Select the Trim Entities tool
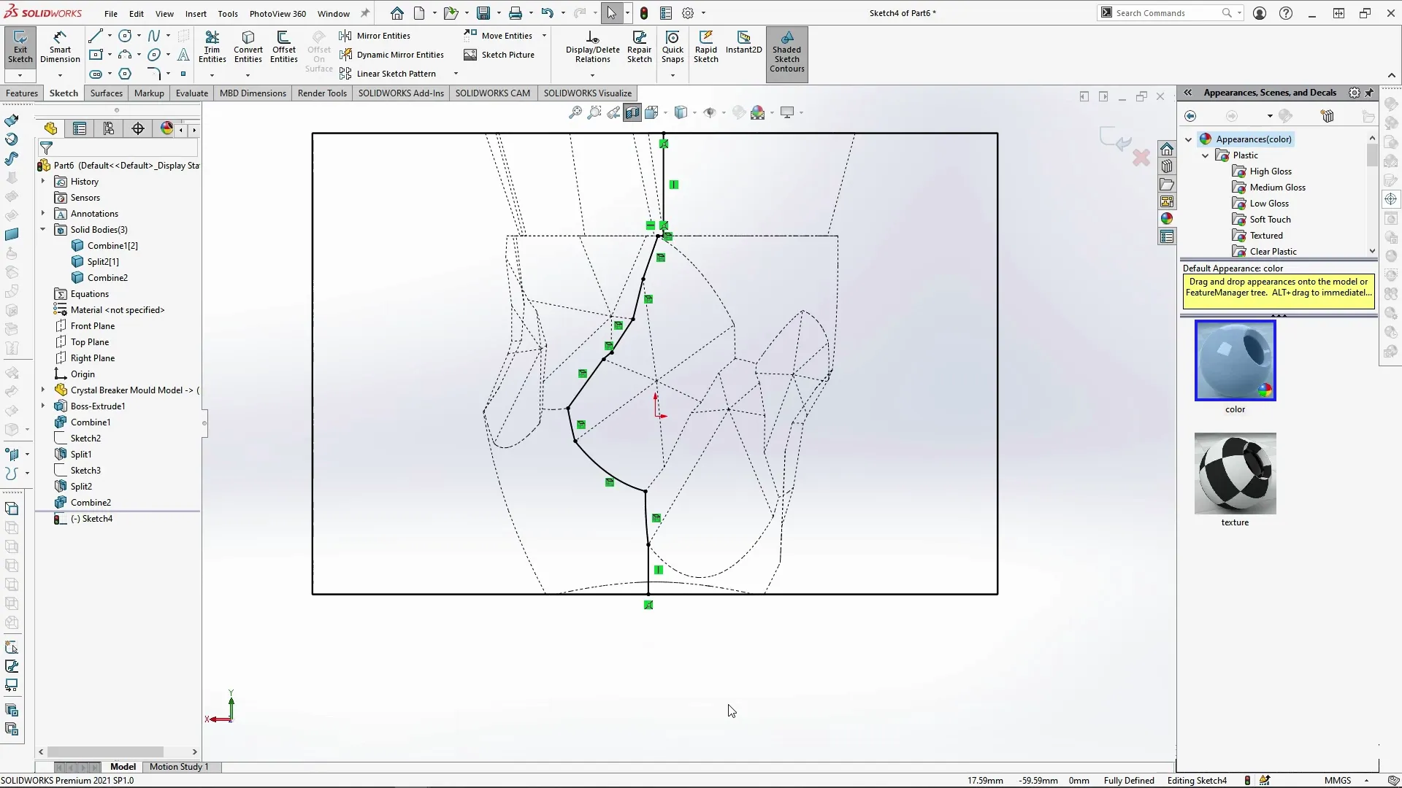1402x788 pixels. pos(212,47)
